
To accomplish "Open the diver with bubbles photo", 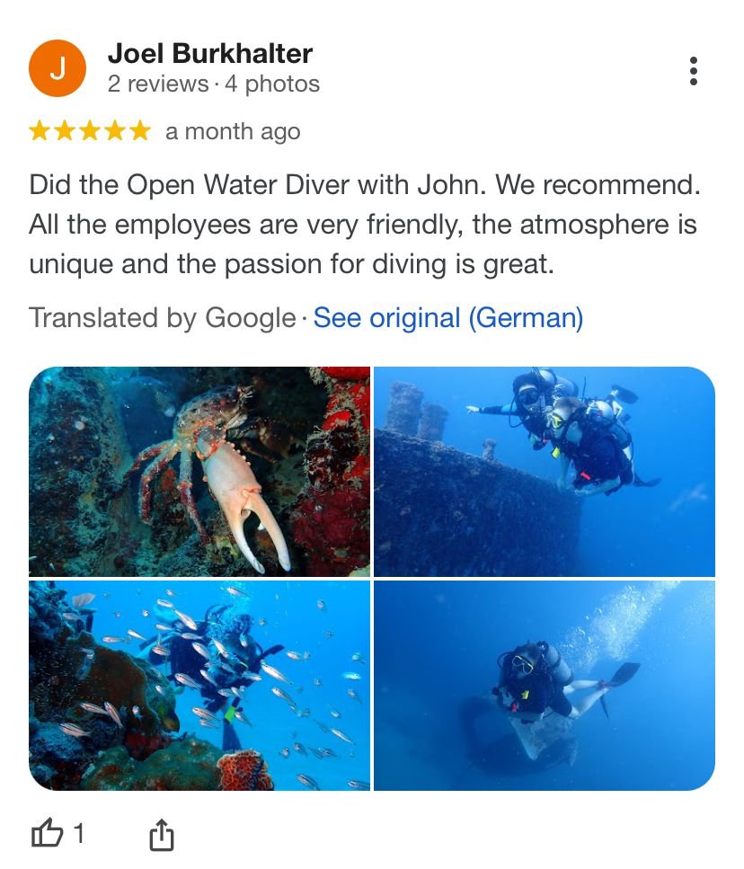I will click(545, 686).
